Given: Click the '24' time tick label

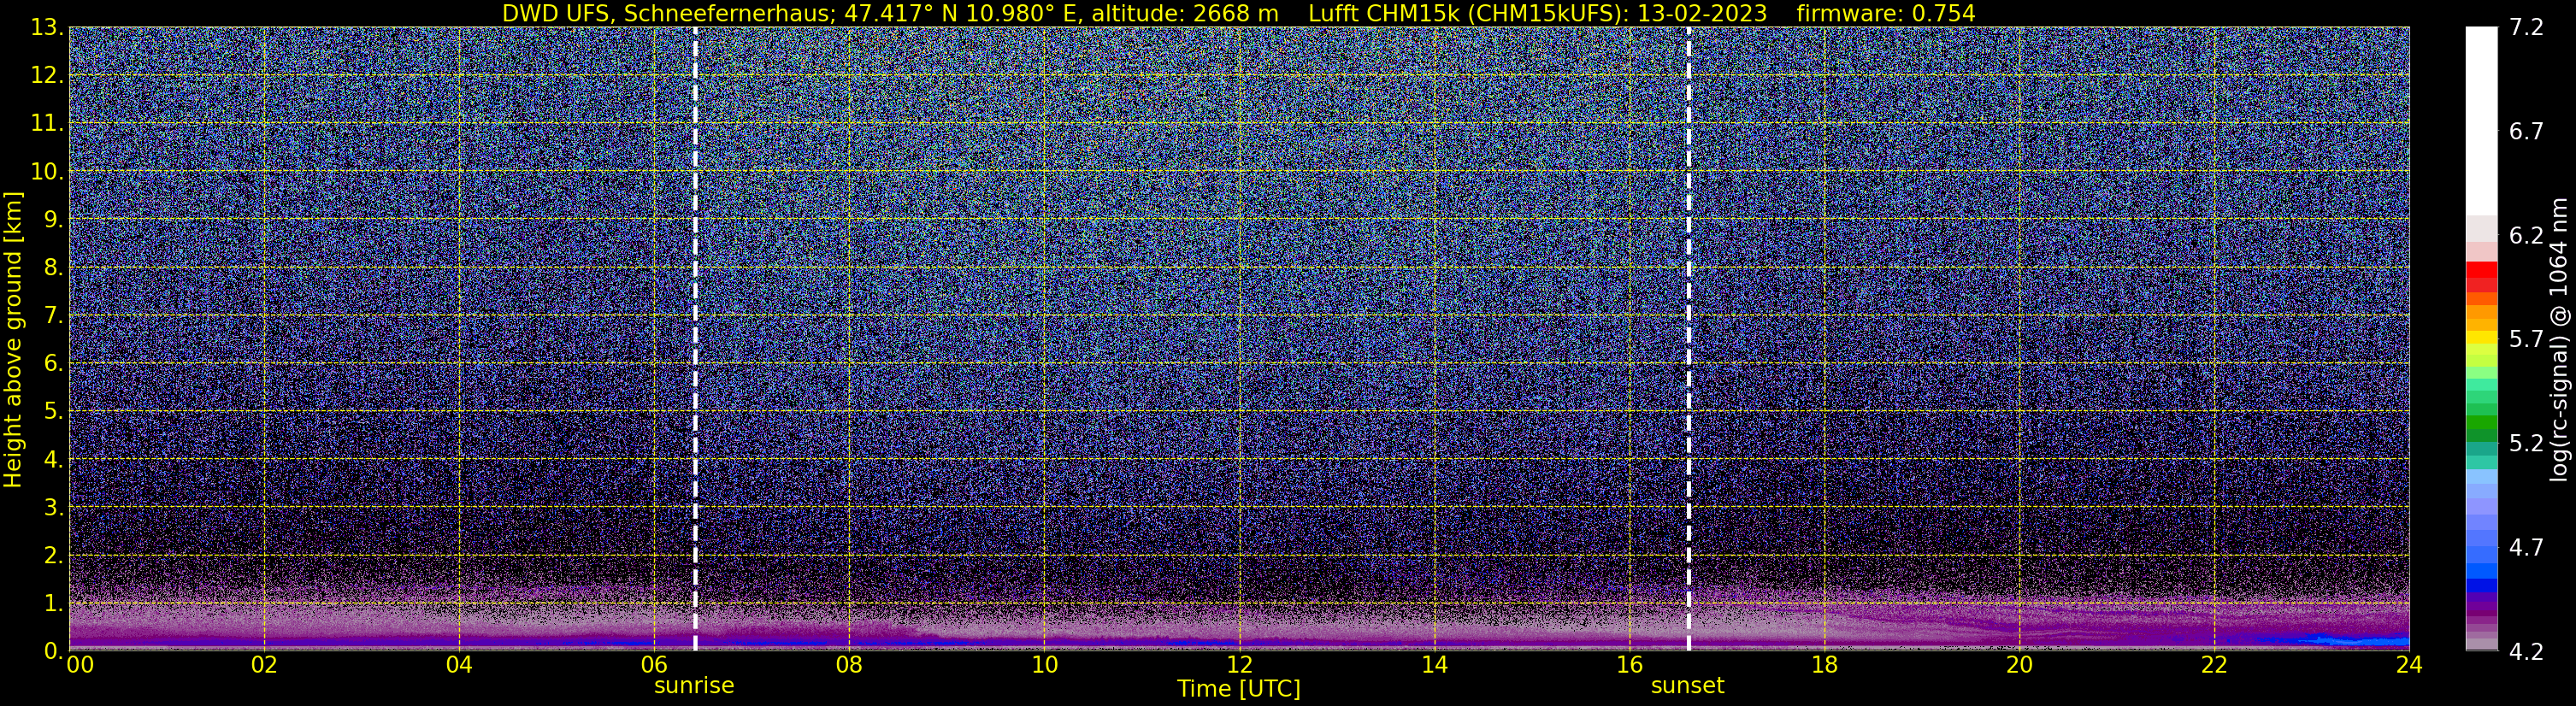Looking at the screenshot, I should click(x=2409, y=665).
